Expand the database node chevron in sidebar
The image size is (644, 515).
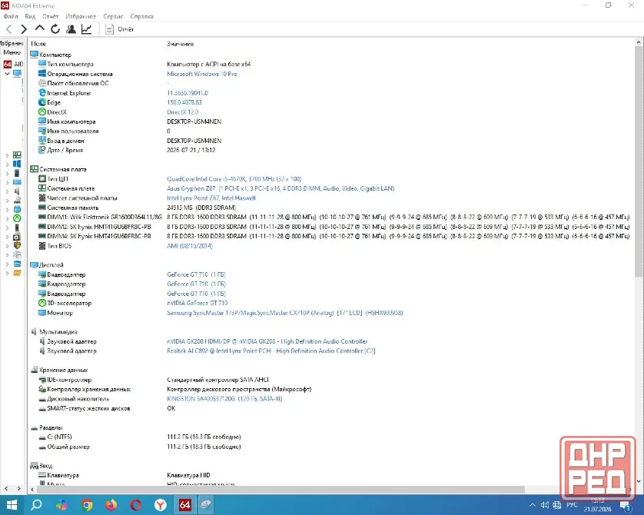tap(7, 264)
